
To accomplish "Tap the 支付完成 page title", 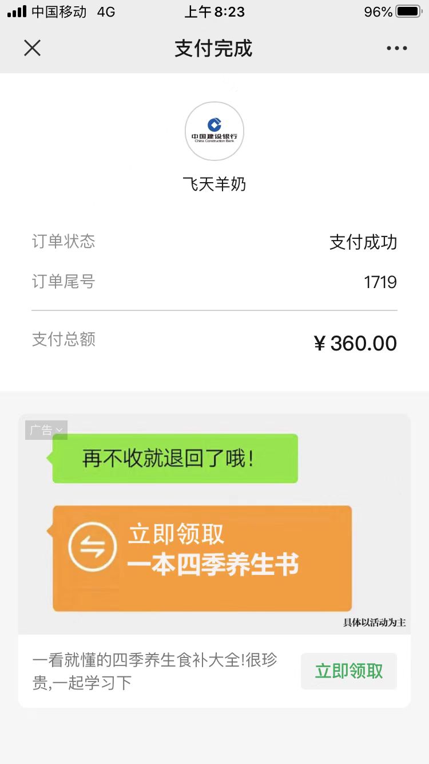I will pos(214,48).
